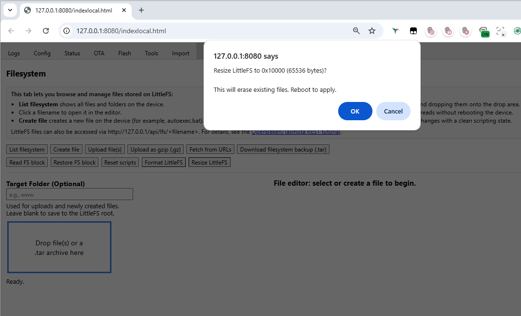
Task: Open the first fingerprint extension icon
Action: pyautogui.click(x=431, y=31)
